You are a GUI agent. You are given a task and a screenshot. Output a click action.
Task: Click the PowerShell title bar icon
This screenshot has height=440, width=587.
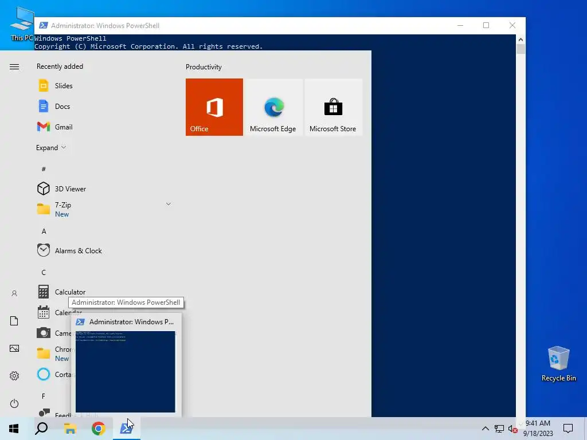44,25
